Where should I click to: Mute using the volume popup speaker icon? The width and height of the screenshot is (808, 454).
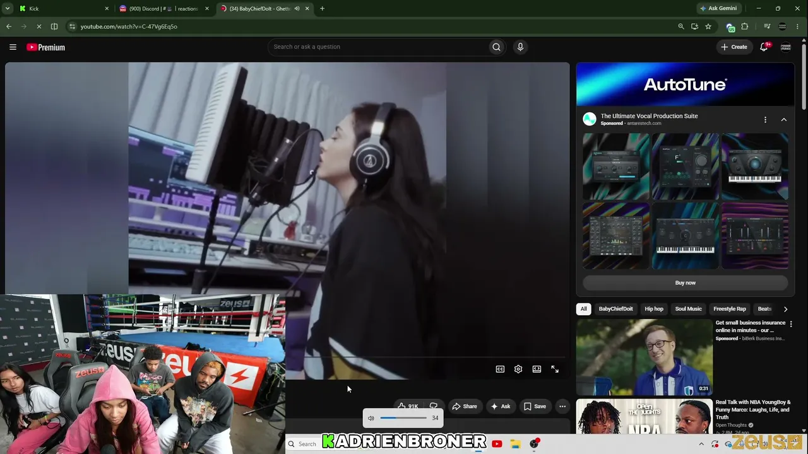(371, 418)
